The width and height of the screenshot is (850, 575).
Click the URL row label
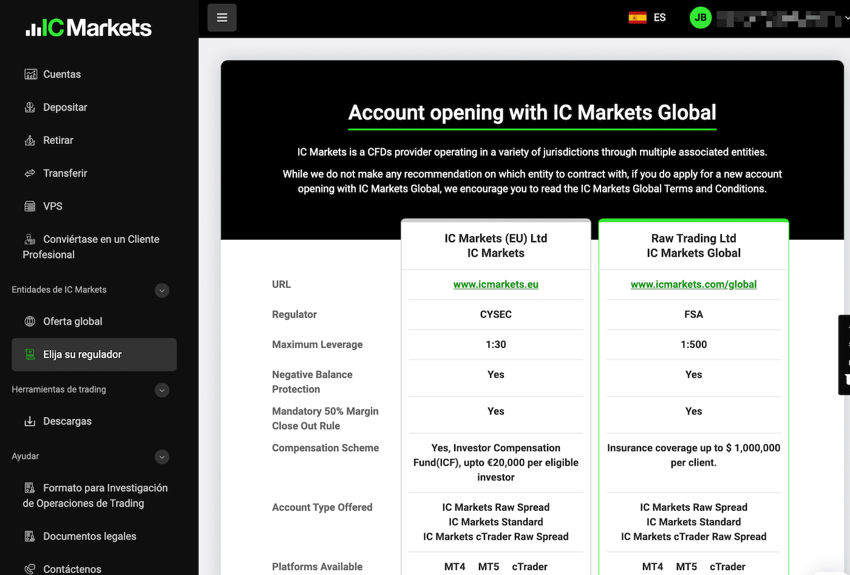click(282, 284)
